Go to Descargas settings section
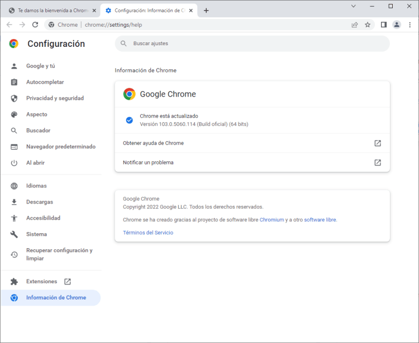 pos(40,202)
